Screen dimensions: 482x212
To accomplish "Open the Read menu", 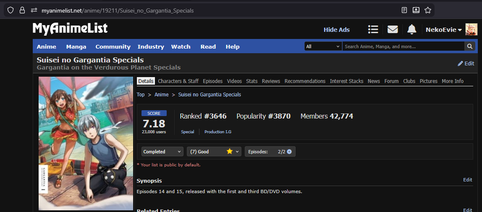I will [x=208, y=47].
